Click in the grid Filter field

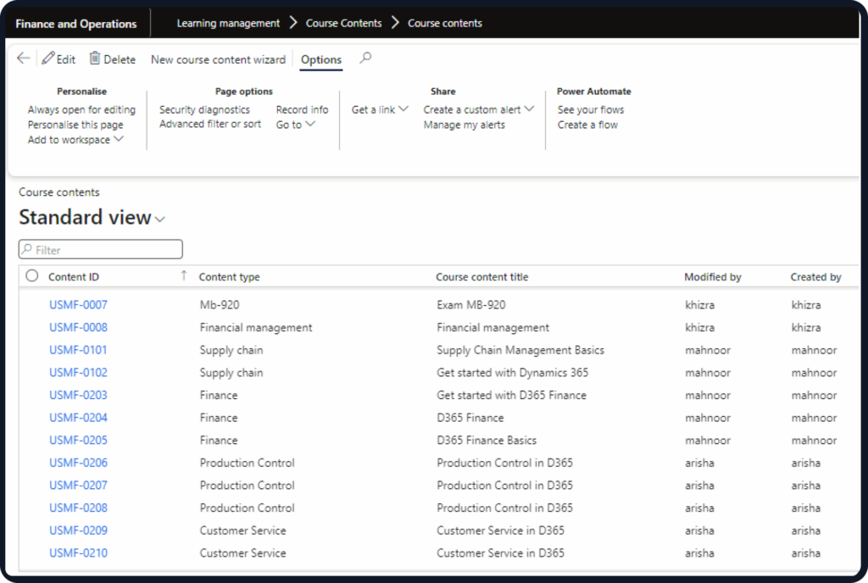point(101,249)
